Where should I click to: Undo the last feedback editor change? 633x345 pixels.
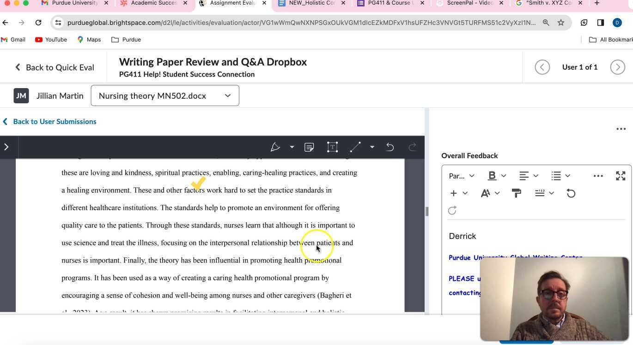(571, 193)
